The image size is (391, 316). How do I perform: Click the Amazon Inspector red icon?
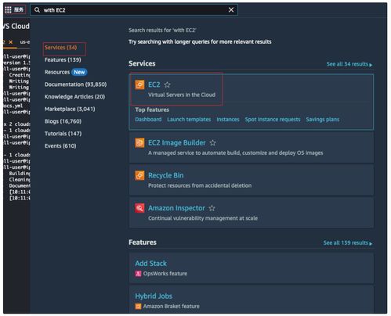click(139, 208)
